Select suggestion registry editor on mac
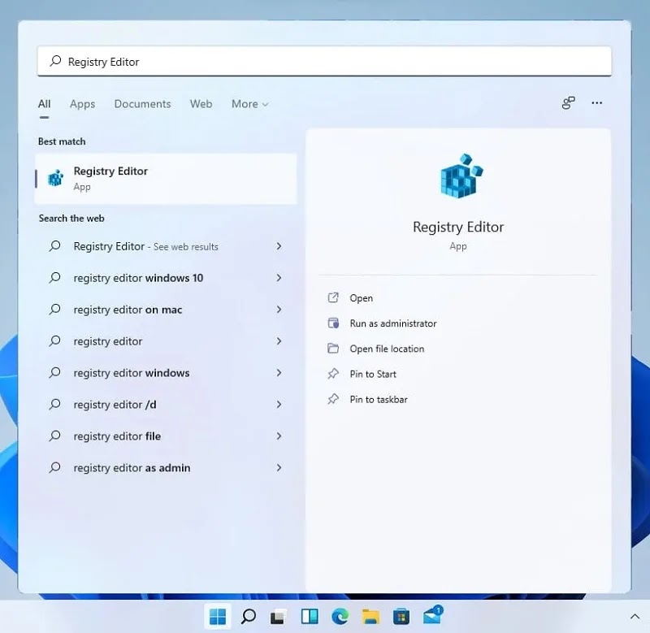 point(166,310)
